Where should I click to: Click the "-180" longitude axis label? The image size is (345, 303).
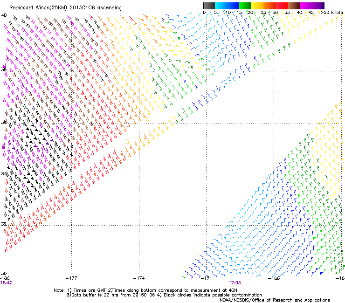[5, 278]
